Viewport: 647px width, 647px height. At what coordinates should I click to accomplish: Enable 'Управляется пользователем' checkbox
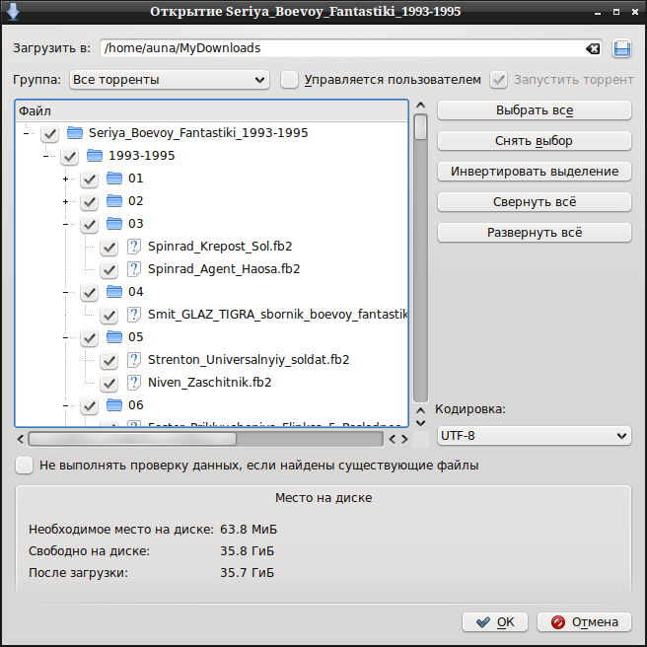289,80
